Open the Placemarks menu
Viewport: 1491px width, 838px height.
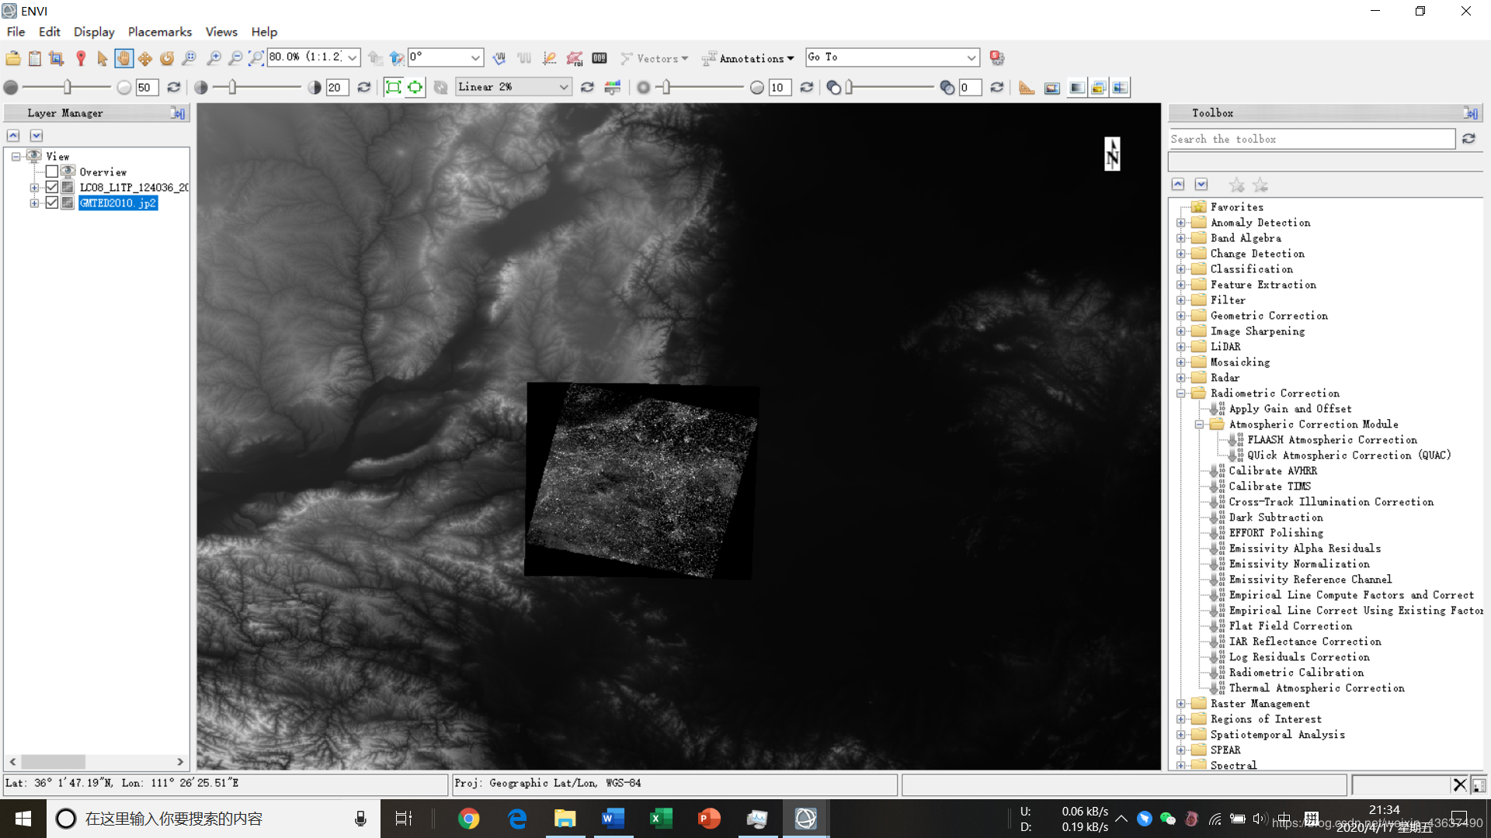(x=159, y=32)
